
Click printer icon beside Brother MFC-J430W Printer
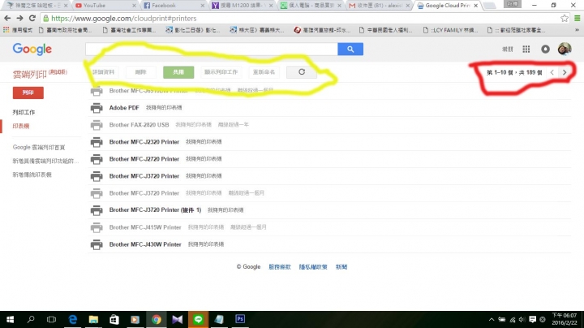click(97, 244)
